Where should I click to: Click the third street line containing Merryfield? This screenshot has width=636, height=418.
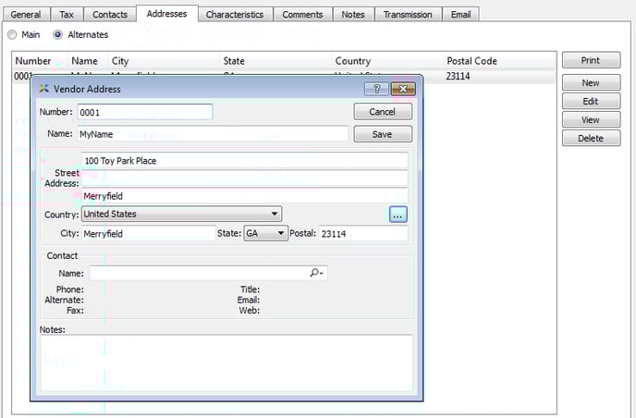coord(245,196)
